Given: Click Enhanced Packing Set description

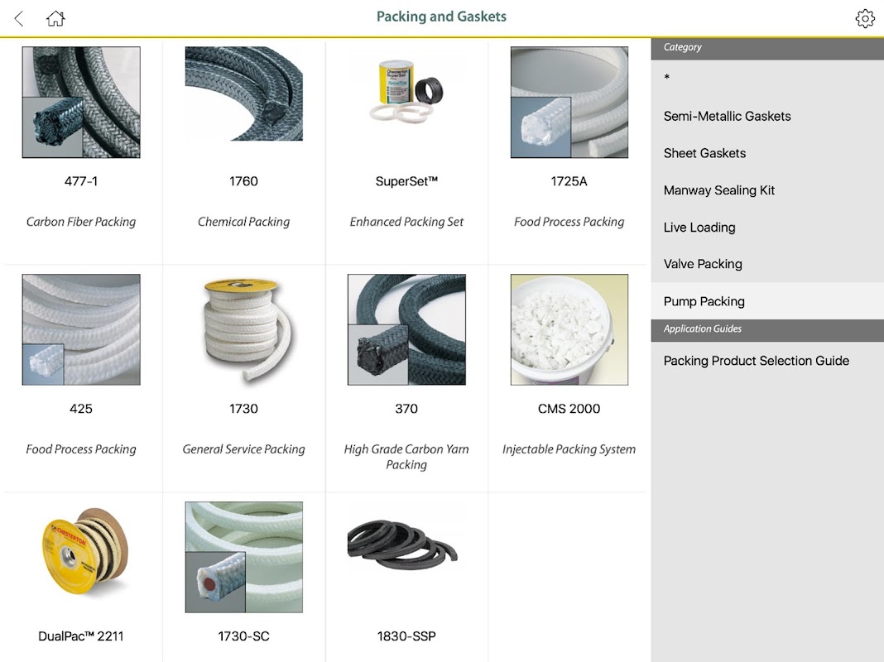Looking at the screenshot, I should pos(406,222).
